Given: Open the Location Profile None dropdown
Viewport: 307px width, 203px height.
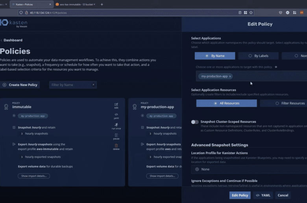Looking at the screenshot, I should [249, 169].
